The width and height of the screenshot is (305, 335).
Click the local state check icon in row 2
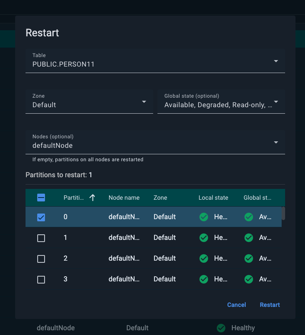click(x=204, y=258)
